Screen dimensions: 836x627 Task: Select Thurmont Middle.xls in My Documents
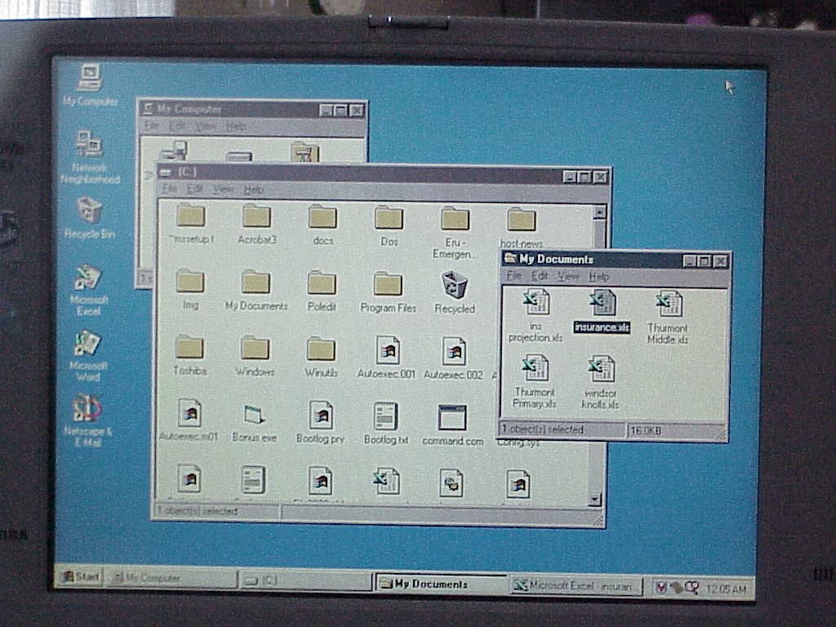668,318
